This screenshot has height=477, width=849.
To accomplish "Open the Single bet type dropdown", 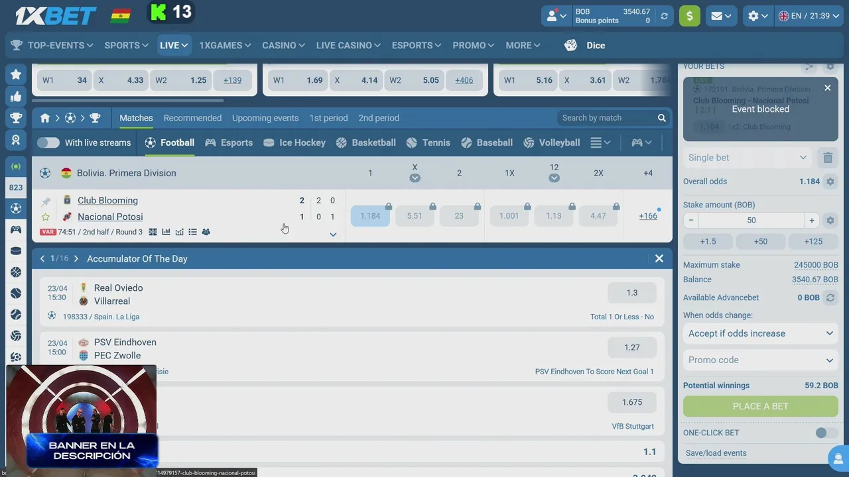I will coord(748,158).
